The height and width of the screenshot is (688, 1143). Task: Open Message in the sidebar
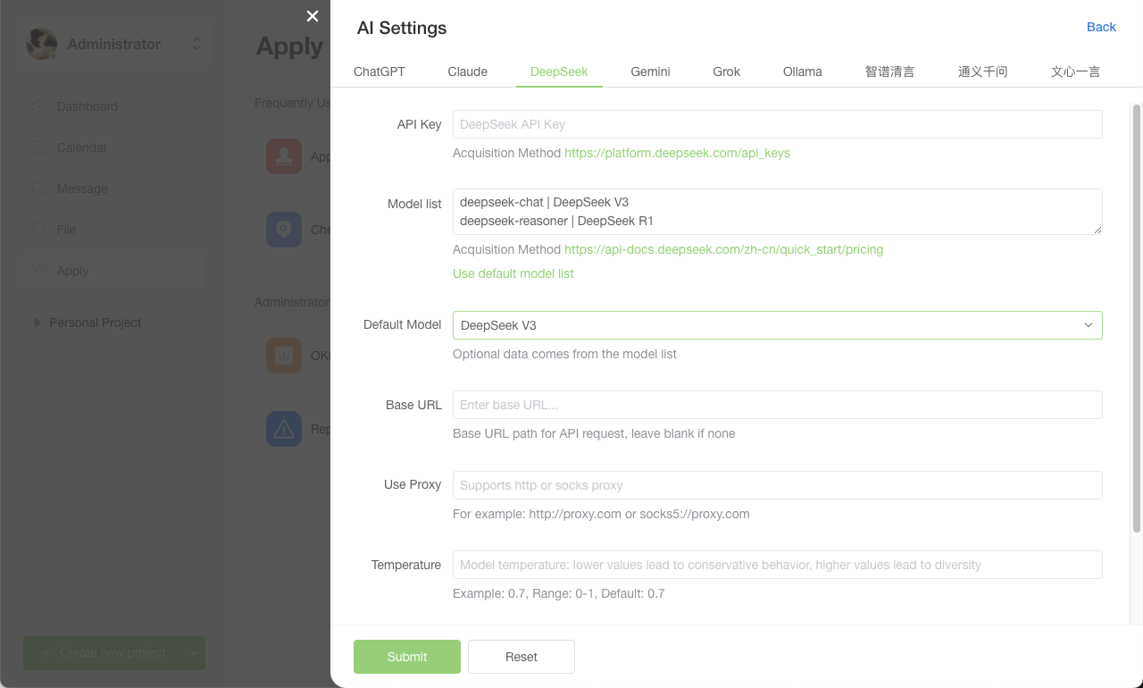pos(114,189)
